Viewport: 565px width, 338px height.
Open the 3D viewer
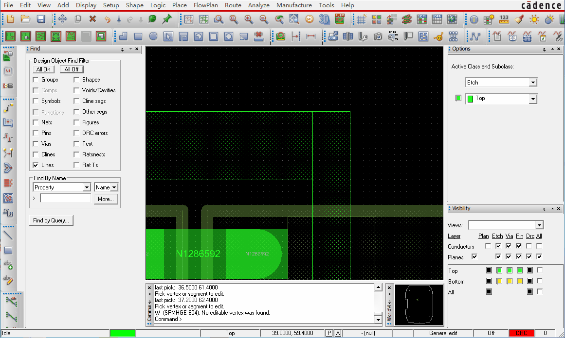click(x=324, y=19)
